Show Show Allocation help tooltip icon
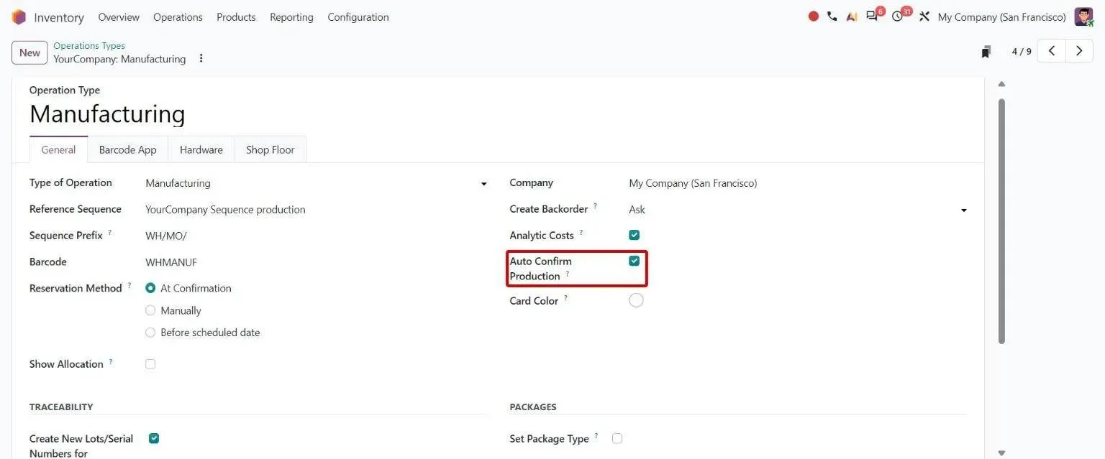The width and height of the screenshot is (1105, 459). click(111, 361)
